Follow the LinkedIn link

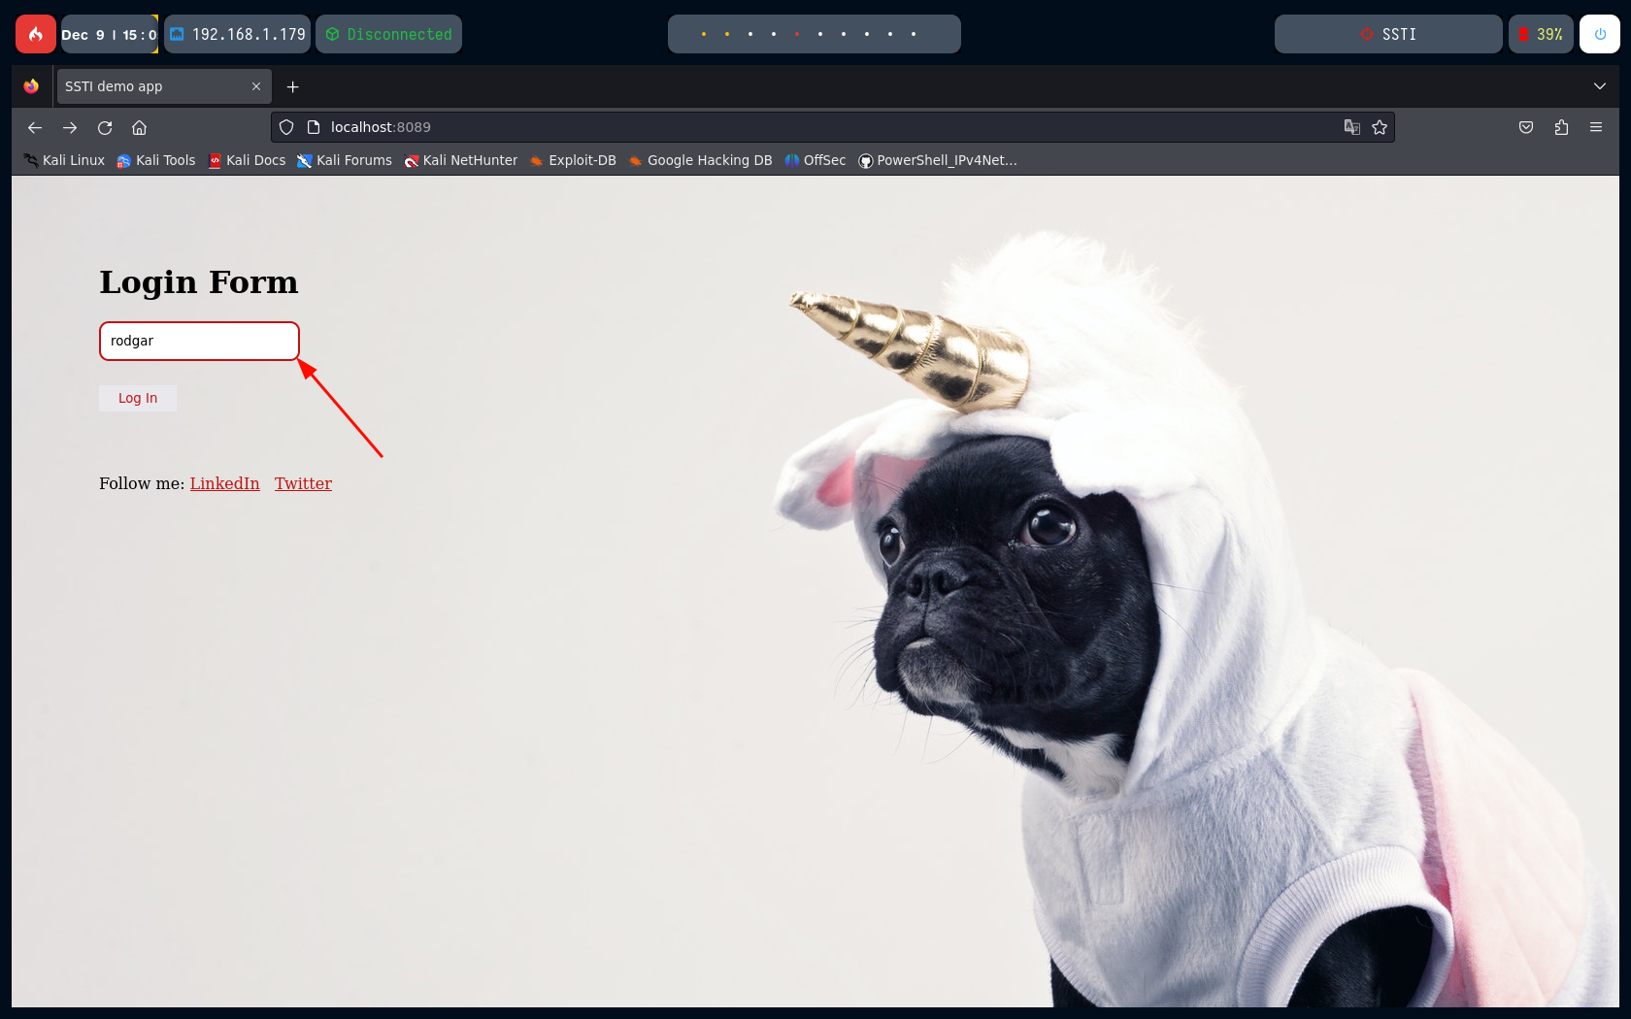pyautogui.click(x=224, y=483)
